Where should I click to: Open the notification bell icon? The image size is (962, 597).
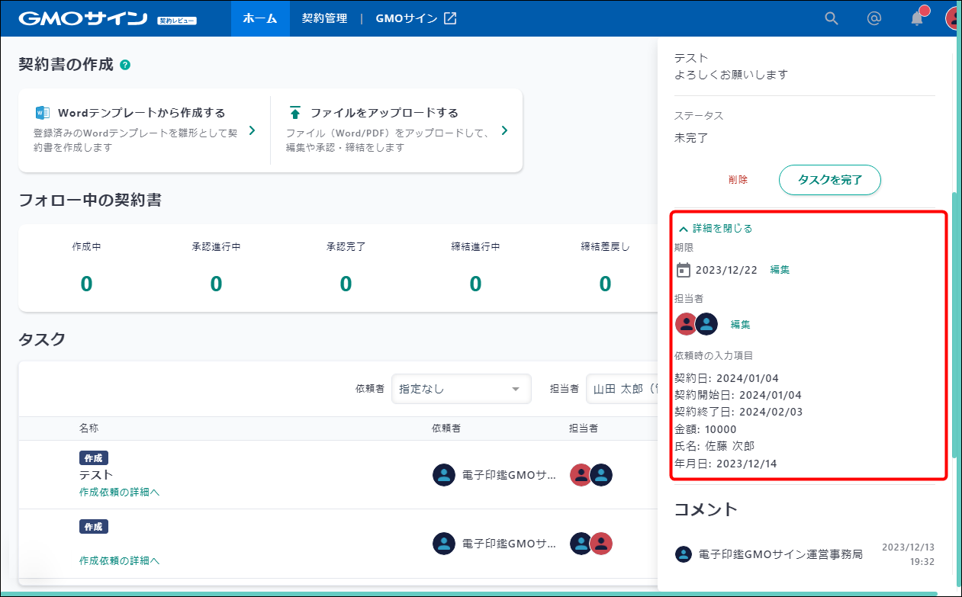point(917,18)
